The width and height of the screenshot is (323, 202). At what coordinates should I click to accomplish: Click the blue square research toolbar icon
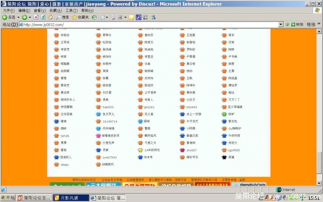click(138, 17)
